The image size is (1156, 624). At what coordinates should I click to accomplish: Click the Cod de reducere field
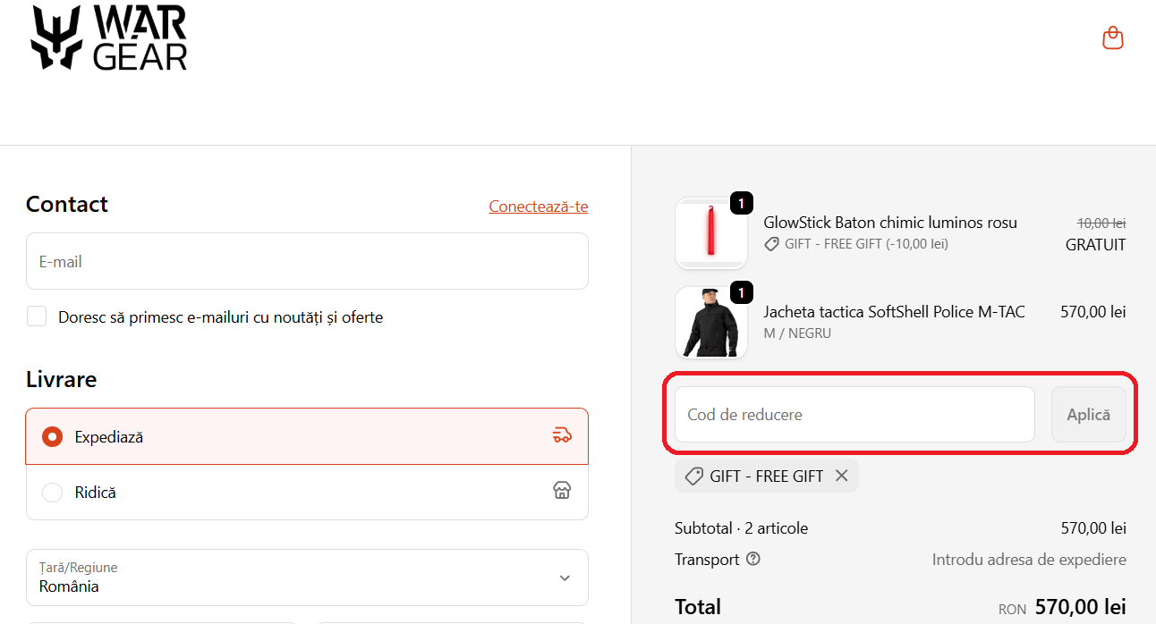click(x=854, y=415)
